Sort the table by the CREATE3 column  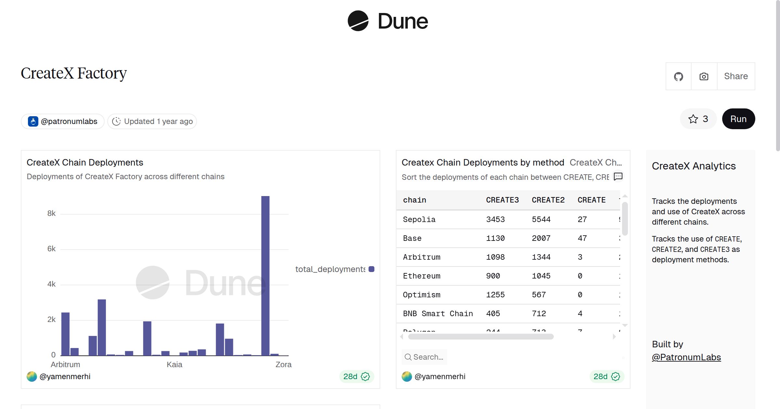pyautogui.click(x=502, y=200)
